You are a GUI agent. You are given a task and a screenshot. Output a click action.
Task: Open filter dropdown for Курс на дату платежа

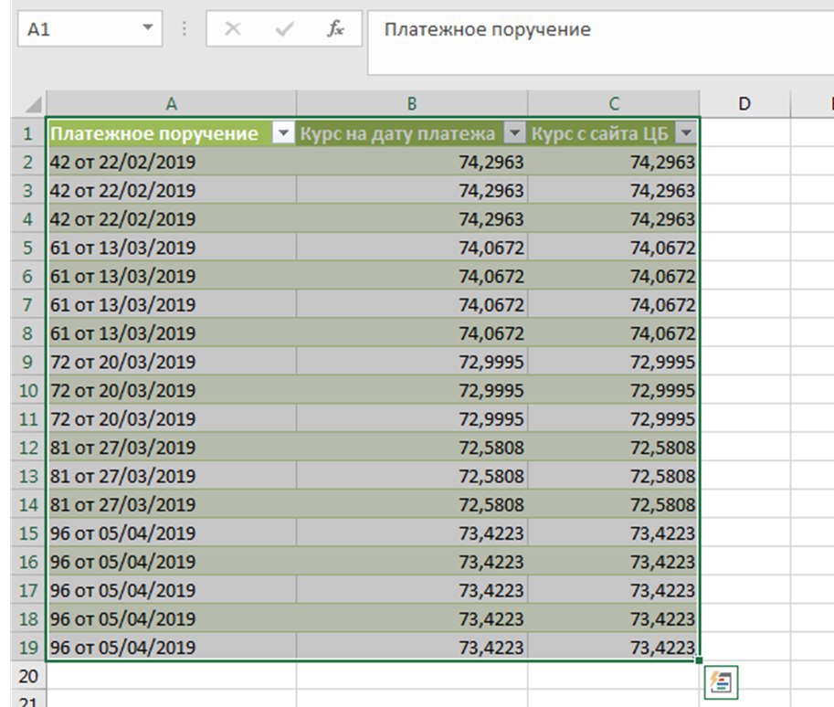(515, 132)
